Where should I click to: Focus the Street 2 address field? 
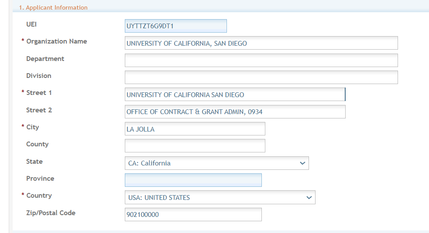coord(235,111)
